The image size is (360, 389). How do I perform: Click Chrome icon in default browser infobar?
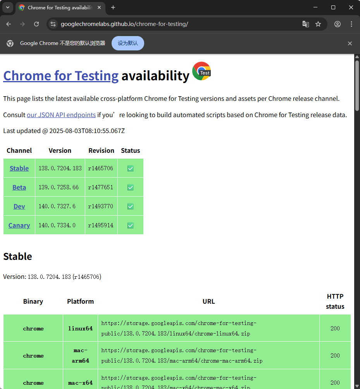(x=10, y=43)
